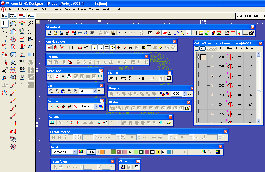Open the Stitch menu
265x172 pixels.
click(x=45, y=9)
